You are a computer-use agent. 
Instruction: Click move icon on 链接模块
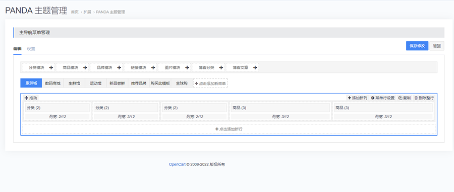153,67
